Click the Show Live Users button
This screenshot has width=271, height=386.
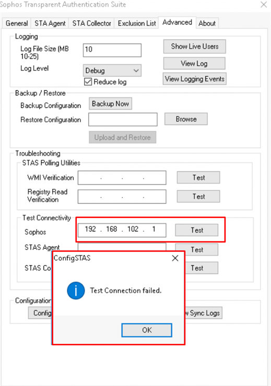pyautogui.click(x=195, y=46)
